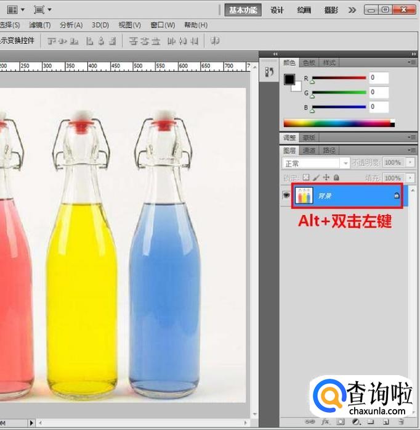
Task: Select the 基本功能 workspace button
Action: [243, 10]
